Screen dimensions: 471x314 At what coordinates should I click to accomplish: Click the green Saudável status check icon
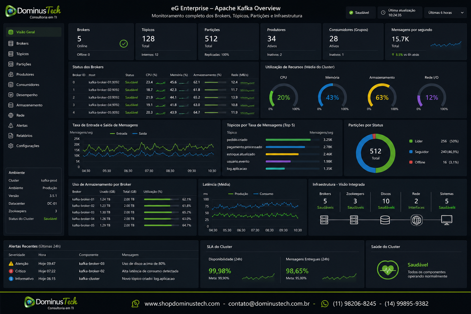351,13
